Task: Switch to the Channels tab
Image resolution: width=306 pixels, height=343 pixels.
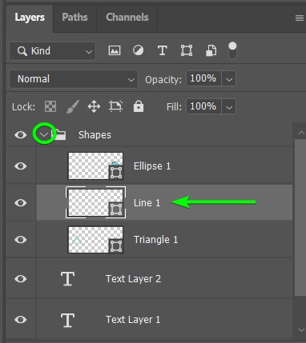Action: click(x=127, y=18)
